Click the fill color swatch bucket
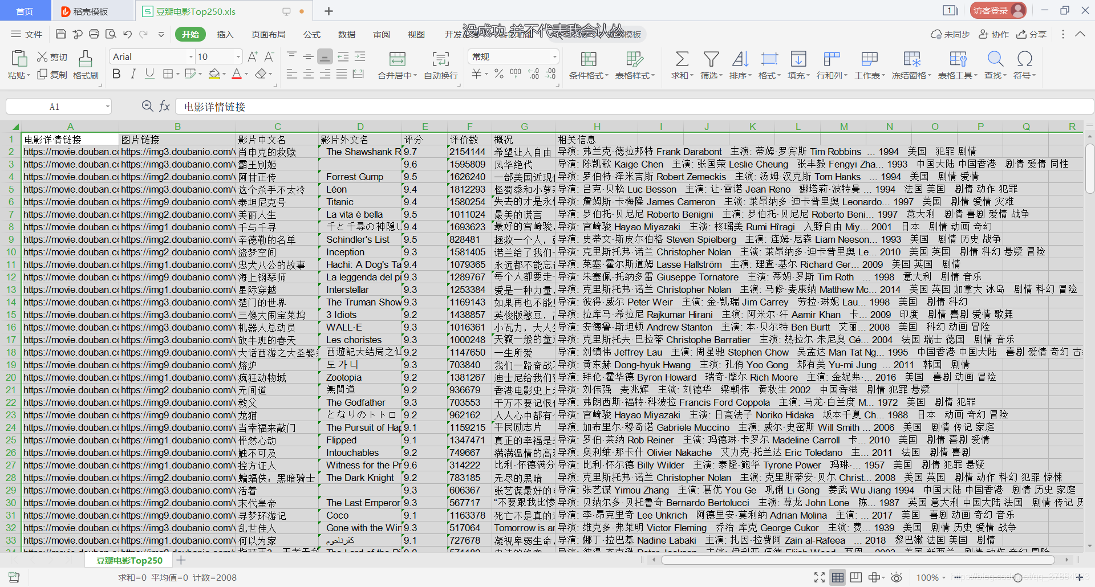The image size is (1095, 587). 214,74
